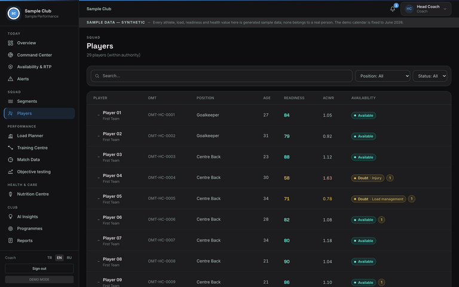Open Objective testing
Screen dimensions: 459x287
pos(39,172)
